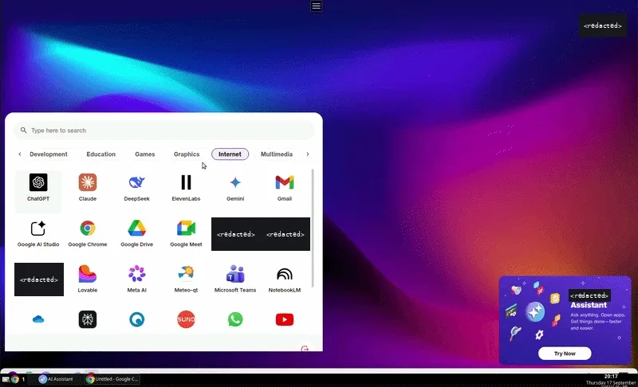Viewport: 638px width, 387px height.
Task: Launch WhatsApp
Action: 235,319
